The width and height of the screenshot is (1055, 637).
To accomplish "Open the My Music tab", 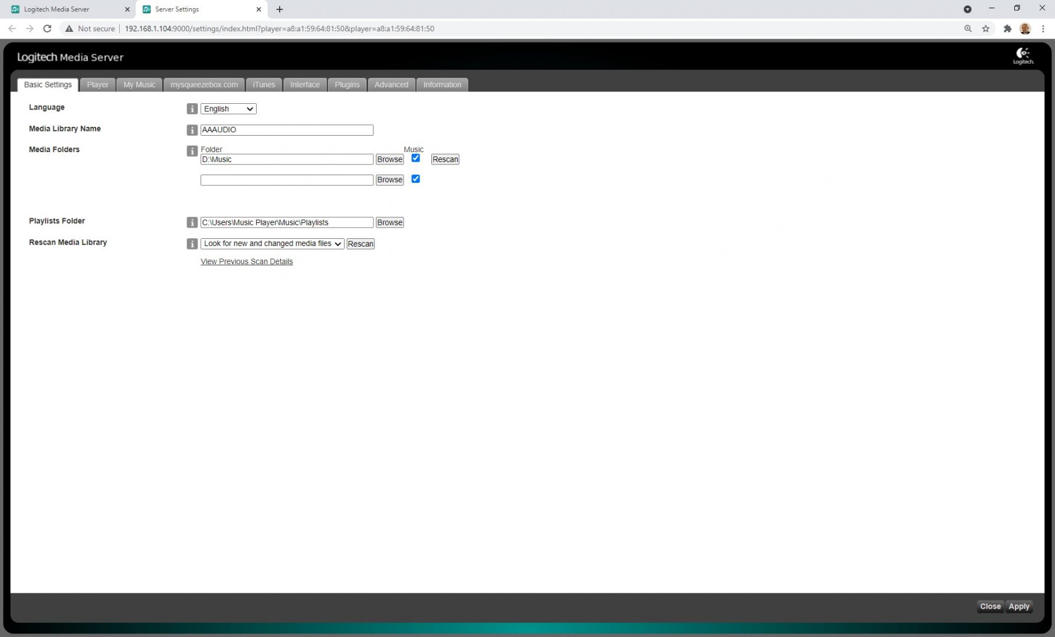I will [139, 85].
